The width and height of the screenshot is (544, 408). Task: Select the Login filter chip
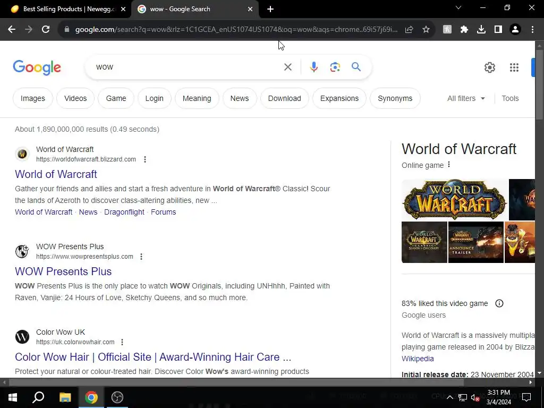point(155,98)
